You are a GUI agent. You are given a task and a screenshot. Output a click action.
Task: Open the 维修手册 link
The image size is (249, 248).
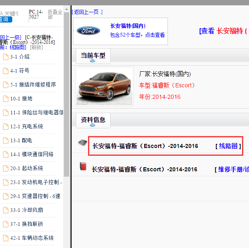click(233, 169)
